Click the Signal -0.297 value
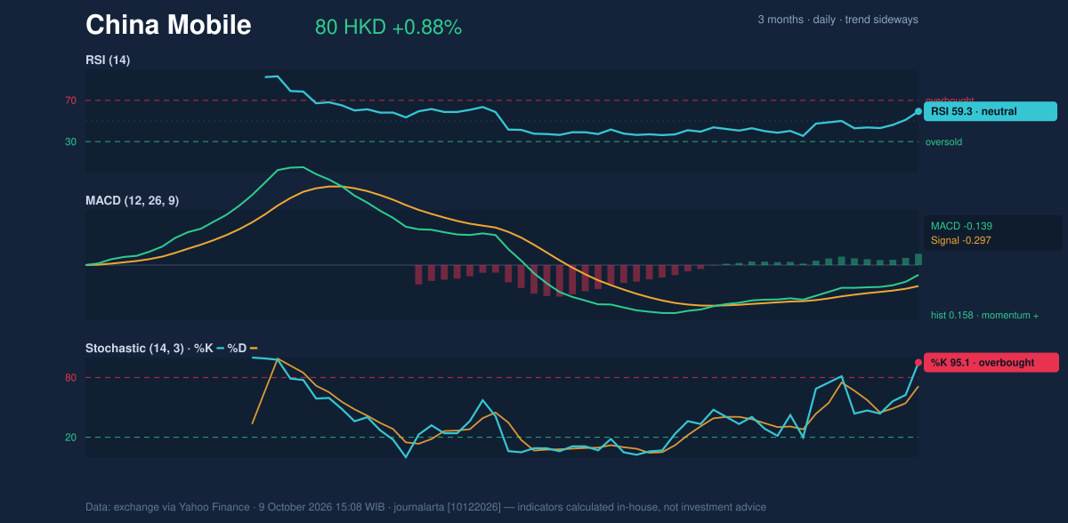This screenshot has height=523, width=1068. (x=961, y=240)
